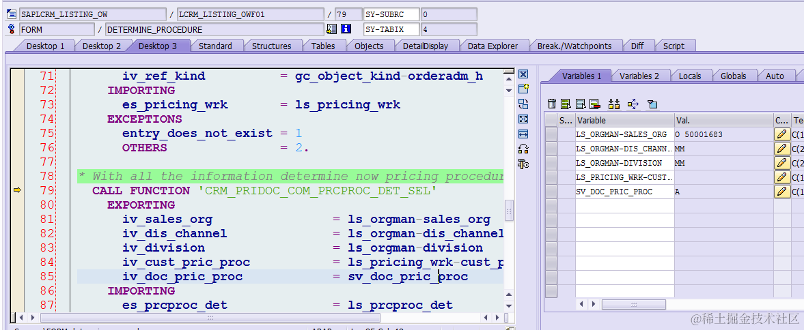Click pencil icon for SV_DOC_PRIC_PROC row
The height and width of the screenshot is (330, 804).
pos(781,192)
